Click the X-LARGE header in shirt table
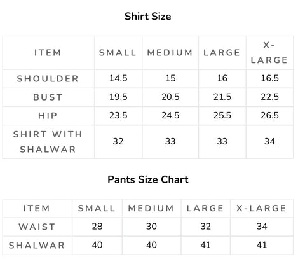This screenshot has width=305, height=259. click(x=269, y=53)
